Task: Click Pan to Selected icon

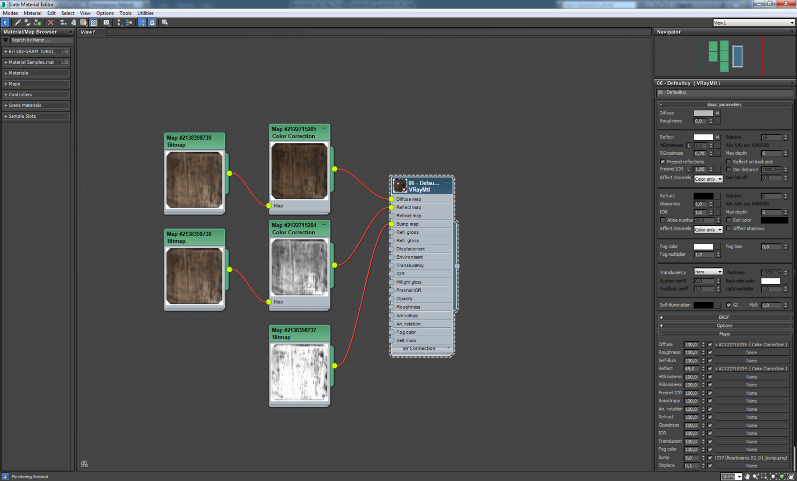Action: [791, 476]
